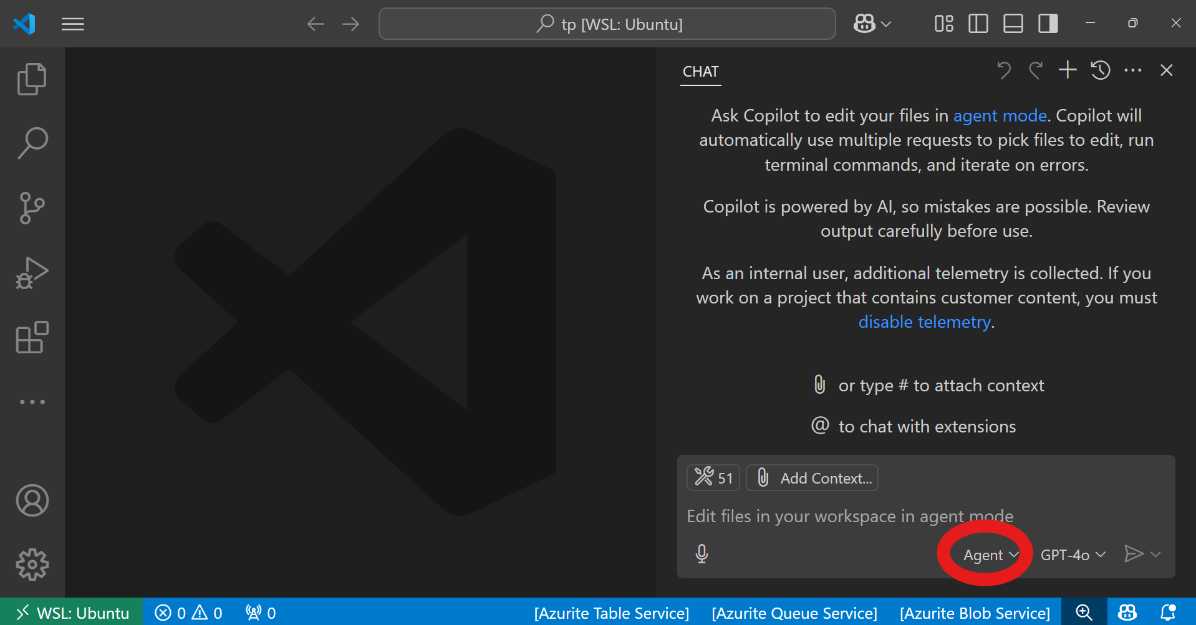The width and height of the screenshot is (1196, 625).
Task: Open the Source Control view
Action: coord(32,208)
